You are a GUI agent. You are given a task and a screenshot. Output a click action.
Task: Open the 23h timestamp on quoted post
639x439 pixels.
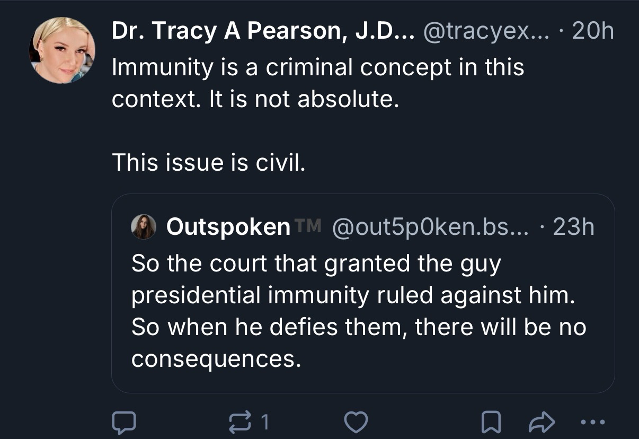pyautogui.click(x=574, y=227)
